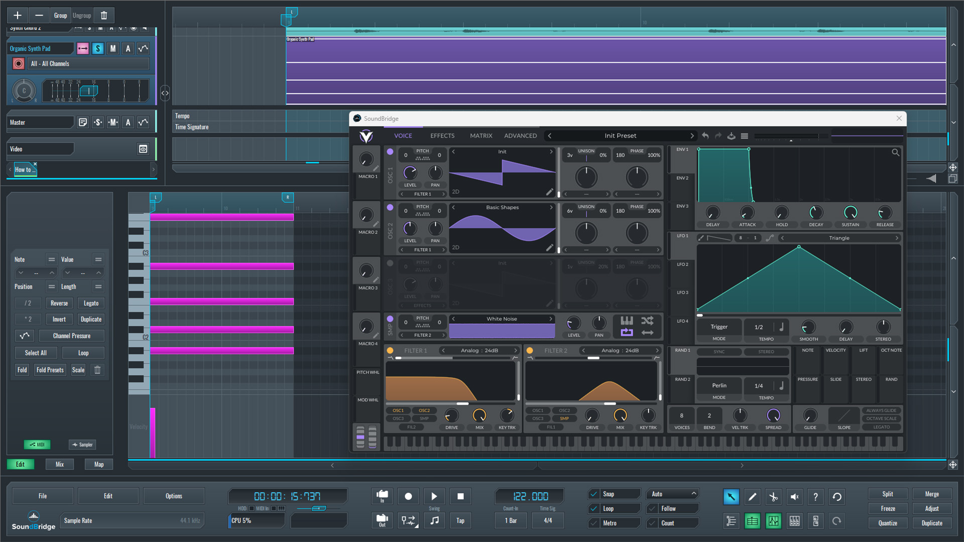This screenshot has height=542, width=964.
Task: Arm record on Organic Synth Pad track
Action: click(x=19, y=64)
